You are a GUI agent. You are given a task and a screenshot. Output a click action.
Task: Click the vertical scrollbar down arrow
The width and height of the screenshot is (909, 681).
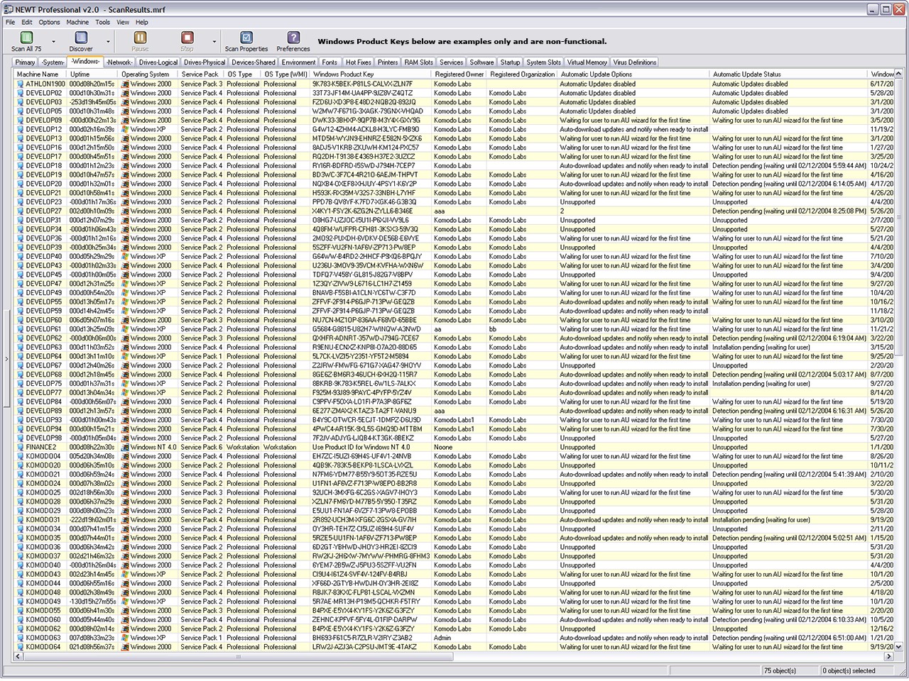point(899,647)
